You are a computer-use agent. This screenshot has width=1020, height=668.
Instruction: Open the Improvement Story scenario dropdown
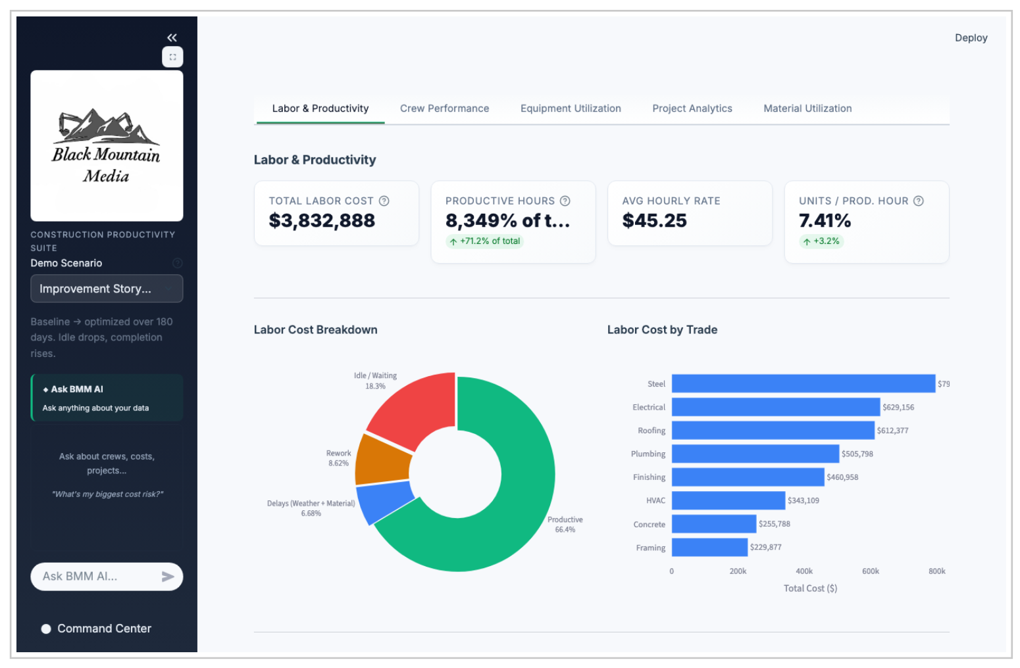tap(107, 289)
